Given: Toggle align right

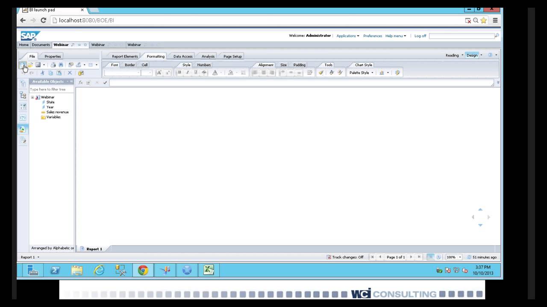Looking at the screenshot, I should pyautogui.click(x=271, y=72).
